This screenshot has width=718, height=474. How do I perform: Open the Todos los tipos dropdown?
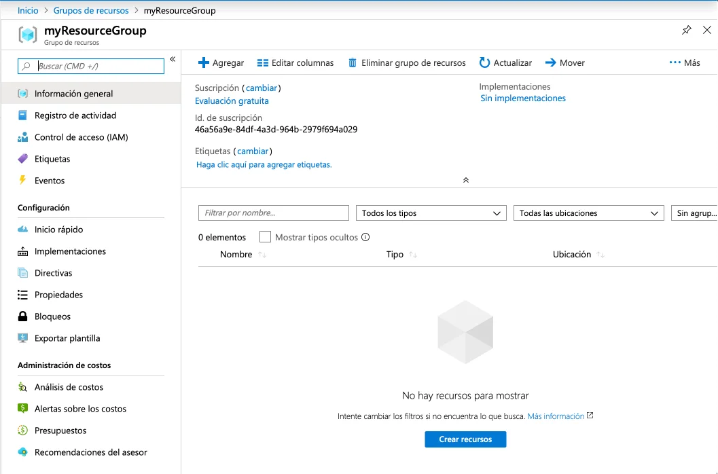pos(431,213)
